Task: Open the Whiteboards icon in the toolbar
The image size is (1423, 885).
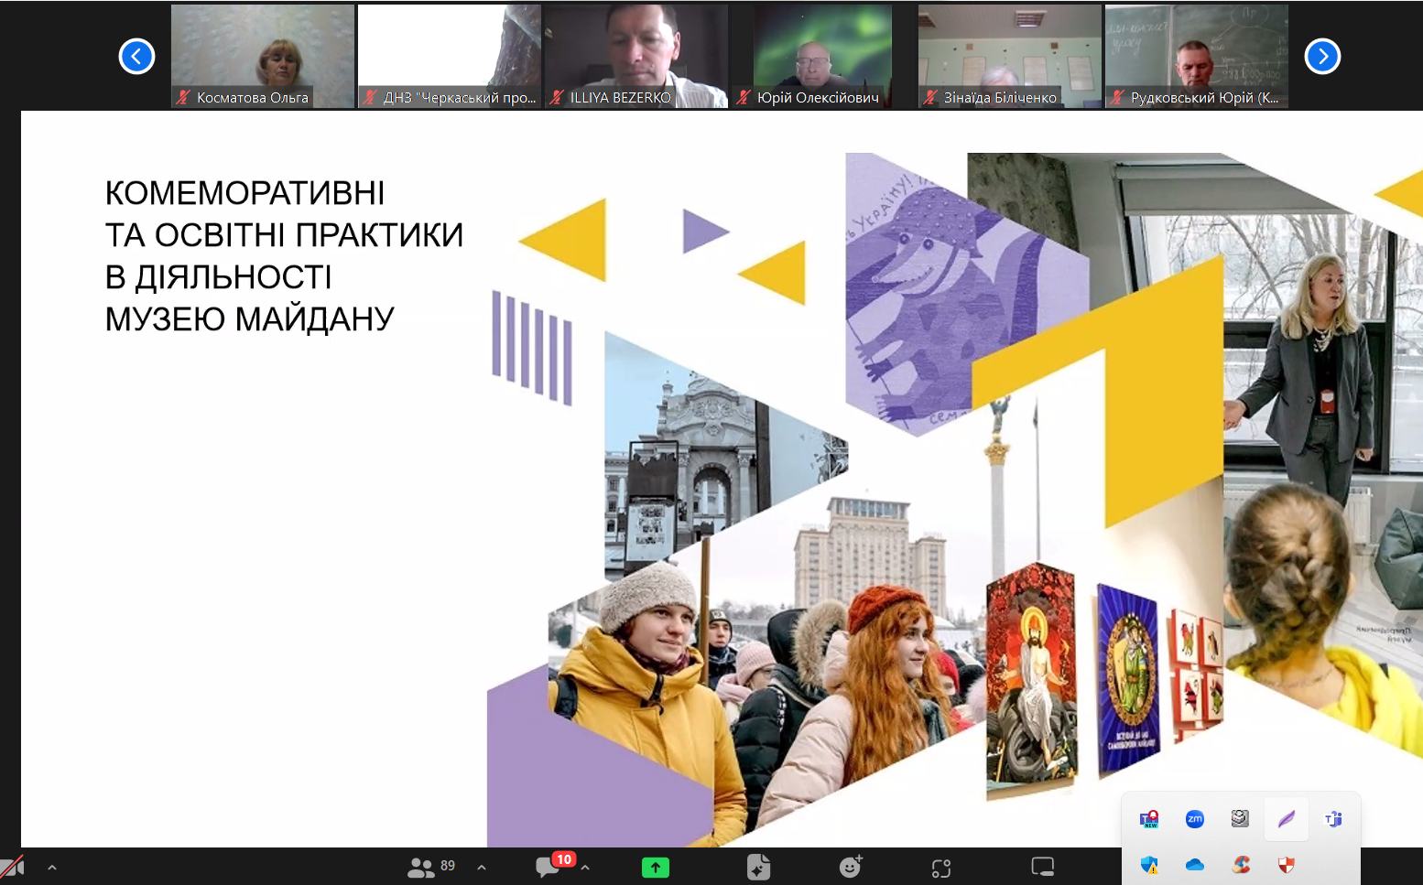Action: pos(1042,867)
